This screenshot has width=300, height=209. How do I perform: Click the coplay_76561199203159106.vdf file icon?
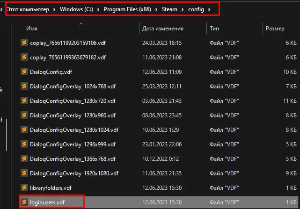click(24, 43)
